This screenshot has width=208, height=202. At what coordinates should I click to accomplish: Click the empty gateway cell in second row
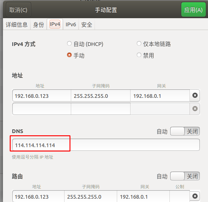tap(160, 109)
